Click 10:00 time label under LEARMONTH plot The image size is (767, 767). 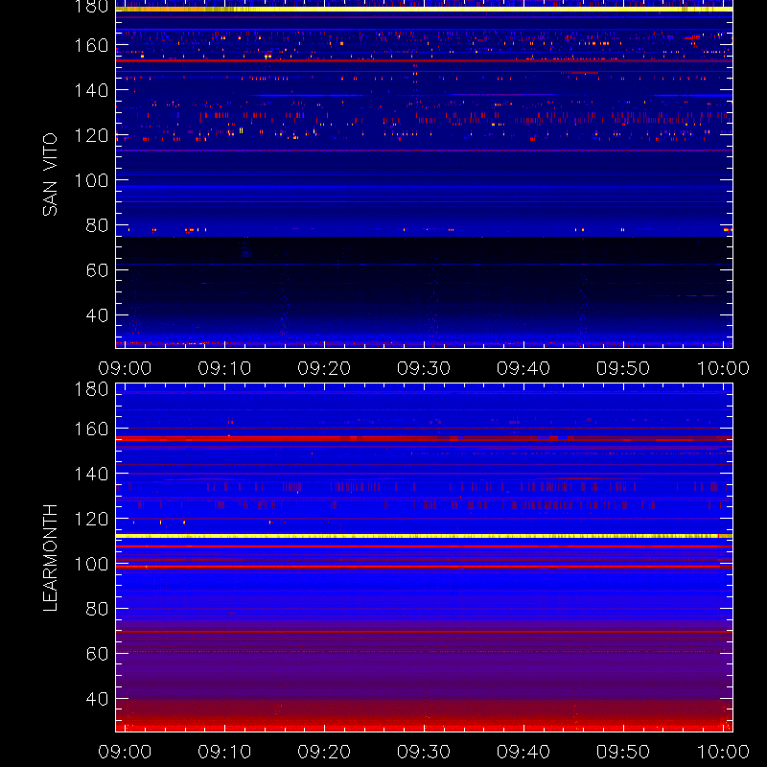coord(723,752)
